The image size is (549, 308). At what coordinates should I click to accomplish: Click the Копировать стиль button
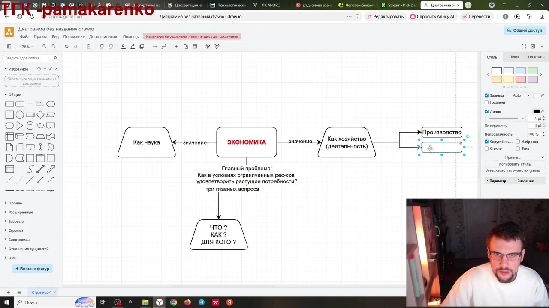click(x=515, y=164)
